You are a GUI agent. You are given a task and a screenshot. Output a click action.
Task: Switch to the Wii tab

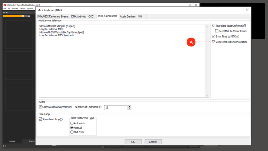tap(140, 17)
